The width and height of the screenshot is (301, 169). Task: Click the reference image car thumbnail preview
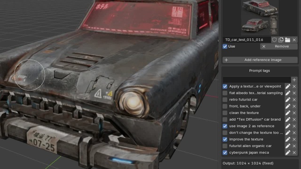[x=260, y=17]
